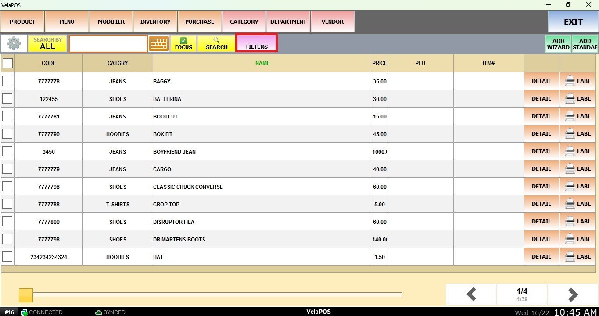Open DETAIL for BOYFRIEND JEAN

[x=541, y=151]
